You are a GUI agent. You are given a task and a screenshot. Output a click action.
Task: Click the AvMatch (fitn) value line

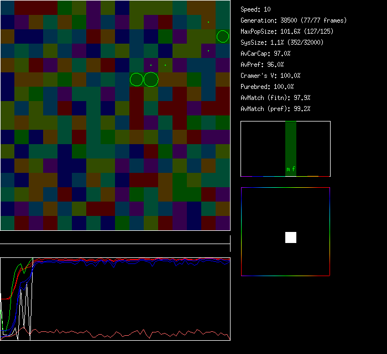pyautogui.click(x=275, y=98)
